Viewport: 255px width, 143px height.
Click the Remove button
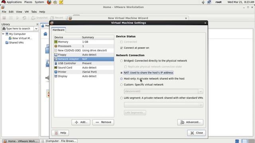(103, 122)
